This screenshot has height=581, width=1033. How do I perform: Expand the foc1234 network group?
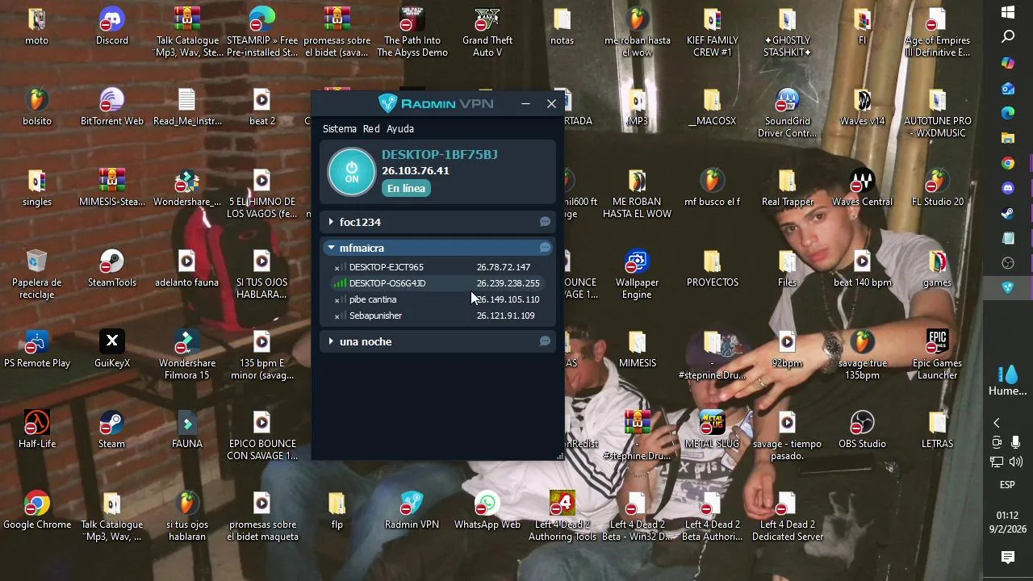tap(331, 222)
